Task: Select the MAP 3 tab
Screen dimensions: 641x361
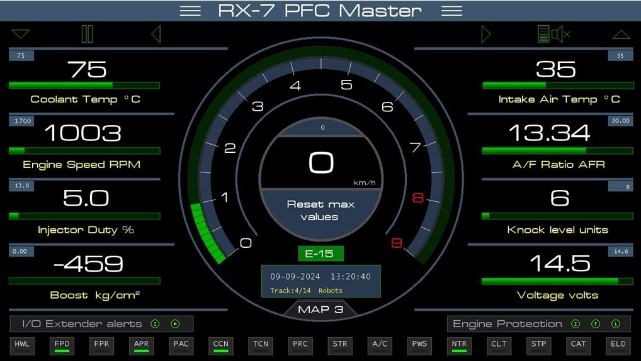Action: [320, 309]
